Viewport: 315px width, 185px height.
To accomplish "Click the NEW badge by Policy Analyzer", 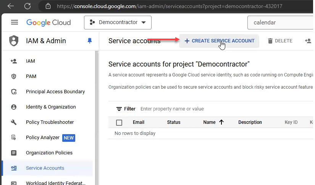I will 69,138.
